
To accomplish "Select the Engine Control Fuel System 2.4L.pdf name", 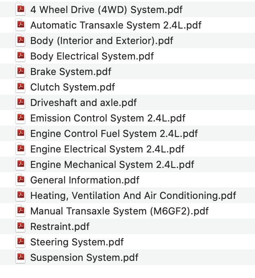I will point(114,134).
